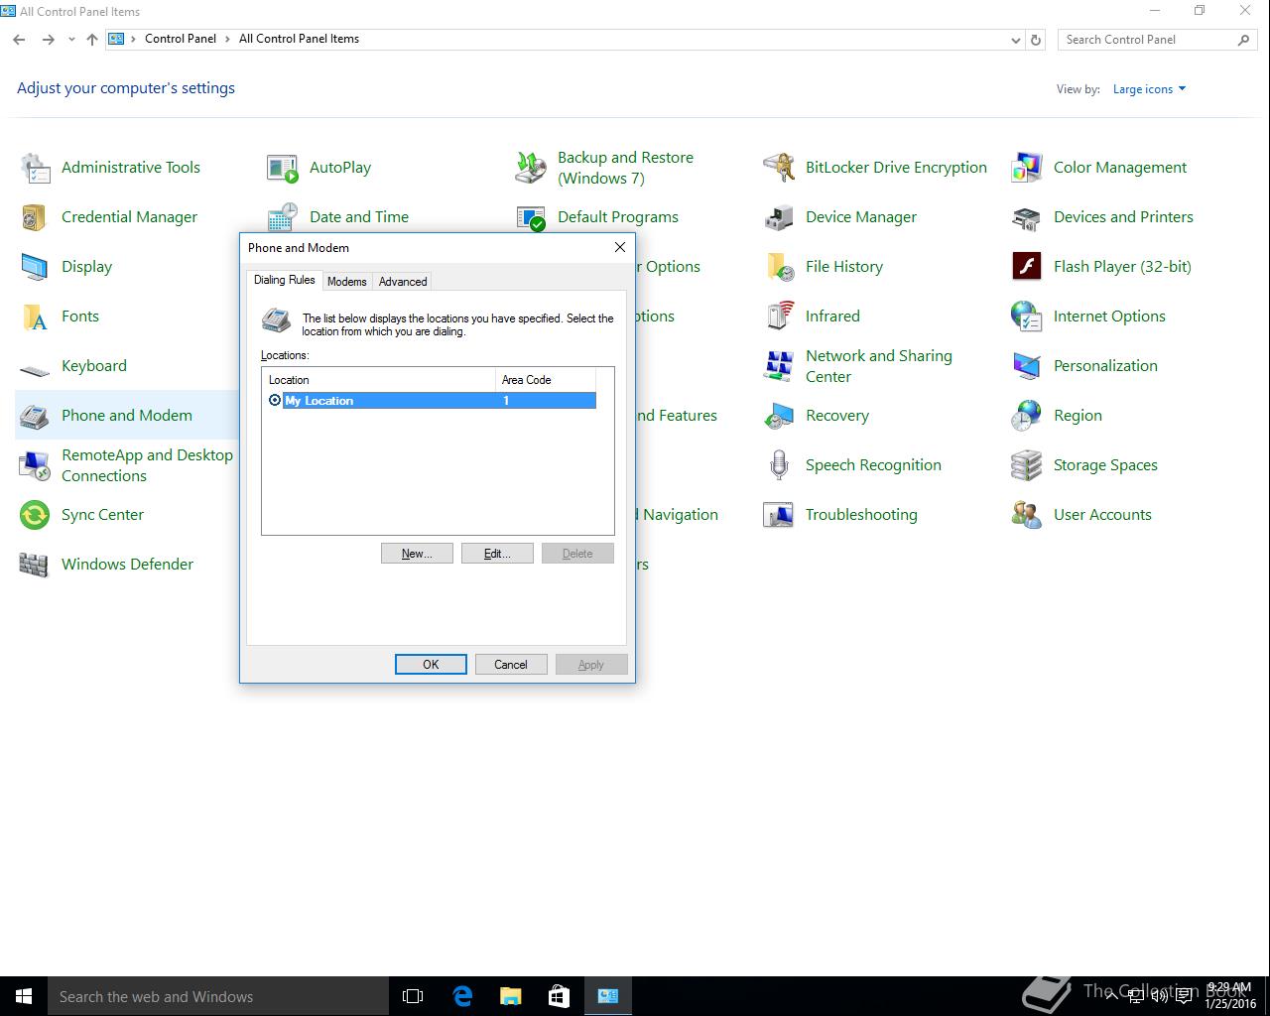The height and width of the screenshot is (1016, 1270).
Task: Close the Phone and Modem dialog
Action: coord(620,247)
